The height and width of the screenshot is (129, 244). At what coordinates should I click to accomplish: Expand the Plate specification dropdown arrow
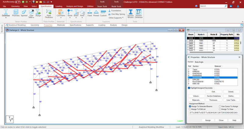(82, 18)
